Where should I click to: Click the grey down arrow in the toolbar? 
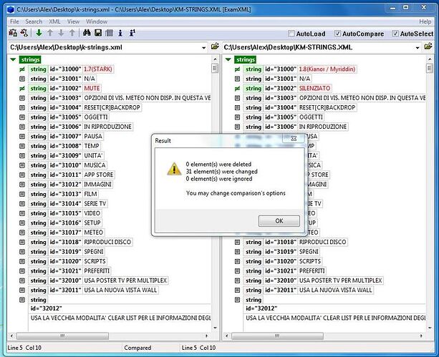click(61, 33)
